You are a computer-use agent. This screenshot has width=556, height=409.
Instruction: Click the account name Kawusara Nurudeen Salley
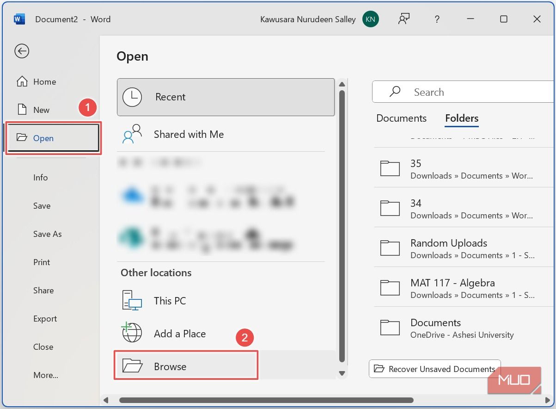[308, 19]
